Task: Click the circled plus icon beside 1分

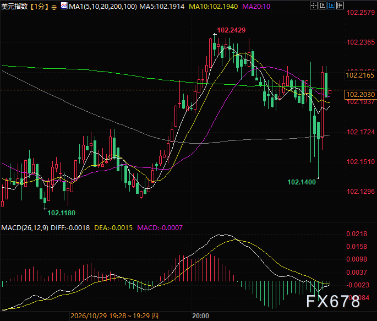Action: point(54,7)
